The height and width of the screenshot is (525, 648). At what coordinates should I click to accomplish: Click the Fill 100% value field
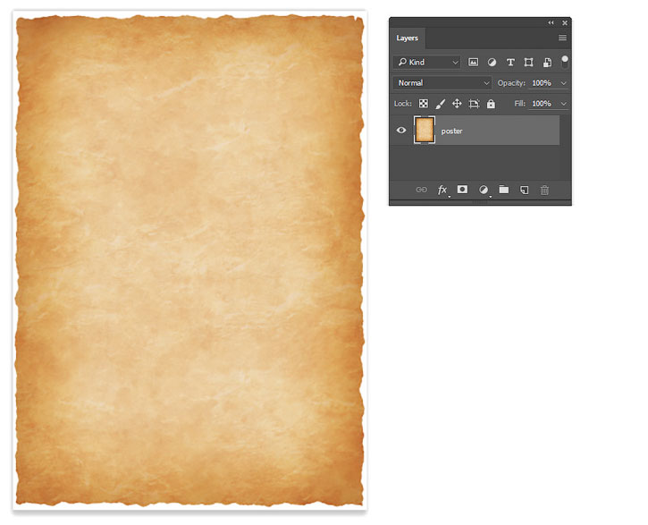(x=542, y=104)
